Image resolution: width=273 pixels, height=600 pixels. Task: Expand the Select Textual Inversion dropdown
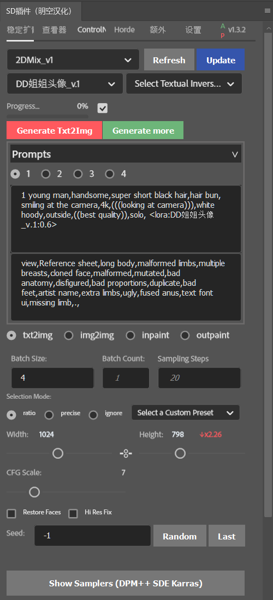click(184, 84)
